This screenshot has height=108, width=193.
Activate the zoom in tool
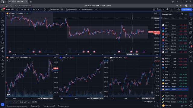[3, 51]
